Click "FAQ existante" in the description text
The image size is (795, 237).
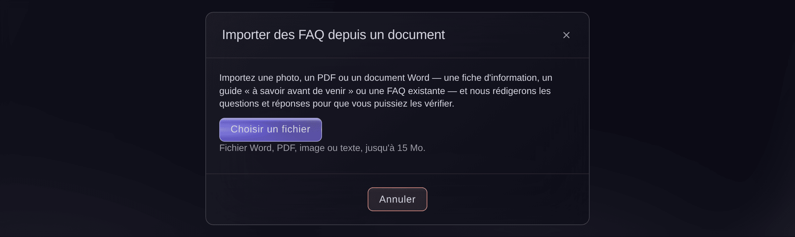(x=416, y=91)
